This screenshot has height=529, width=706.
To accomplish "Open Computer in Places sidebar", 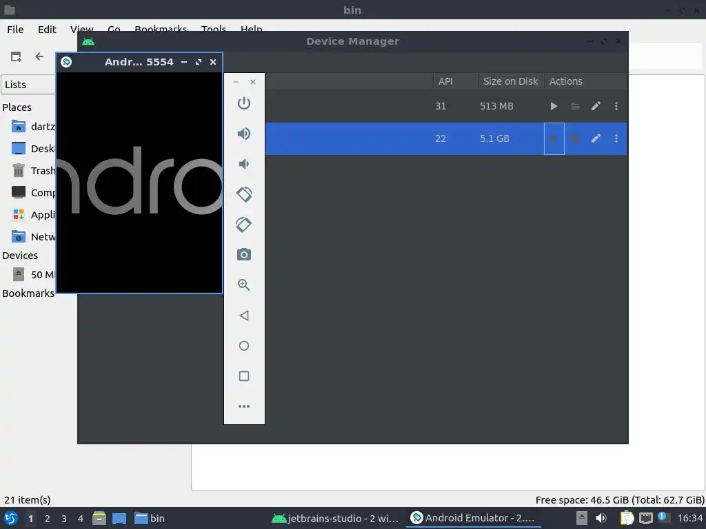I will [34, 193].
